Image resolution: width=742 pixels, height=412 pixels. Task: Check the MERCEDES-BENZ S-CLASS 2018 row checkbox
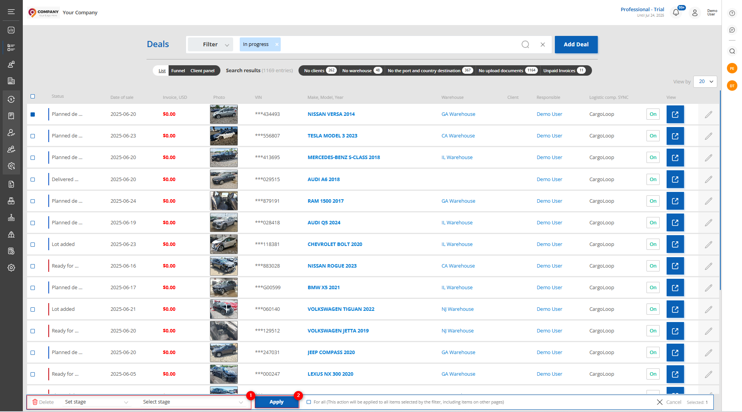coord(32,158)
